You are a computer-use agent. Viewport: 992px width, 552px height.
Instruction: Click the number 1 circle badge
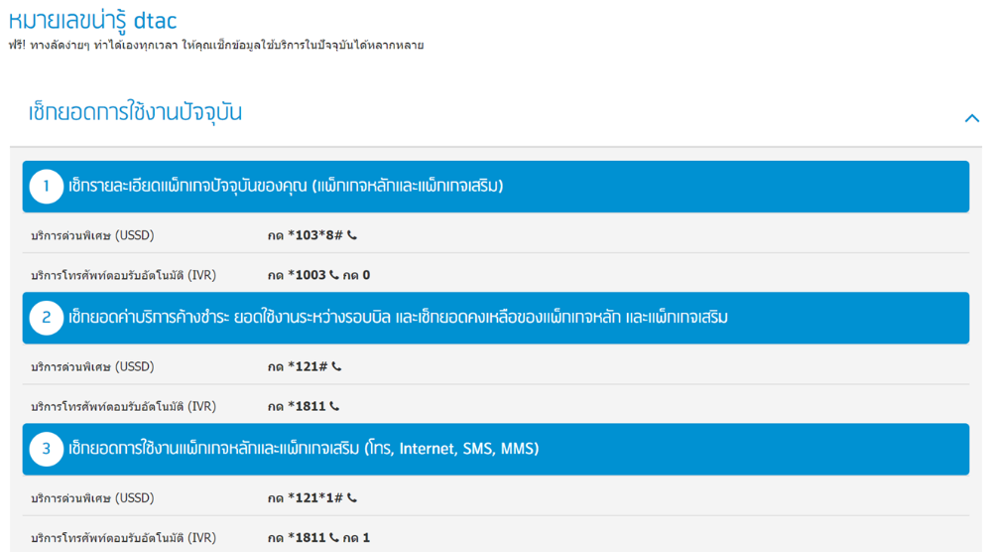47,187
